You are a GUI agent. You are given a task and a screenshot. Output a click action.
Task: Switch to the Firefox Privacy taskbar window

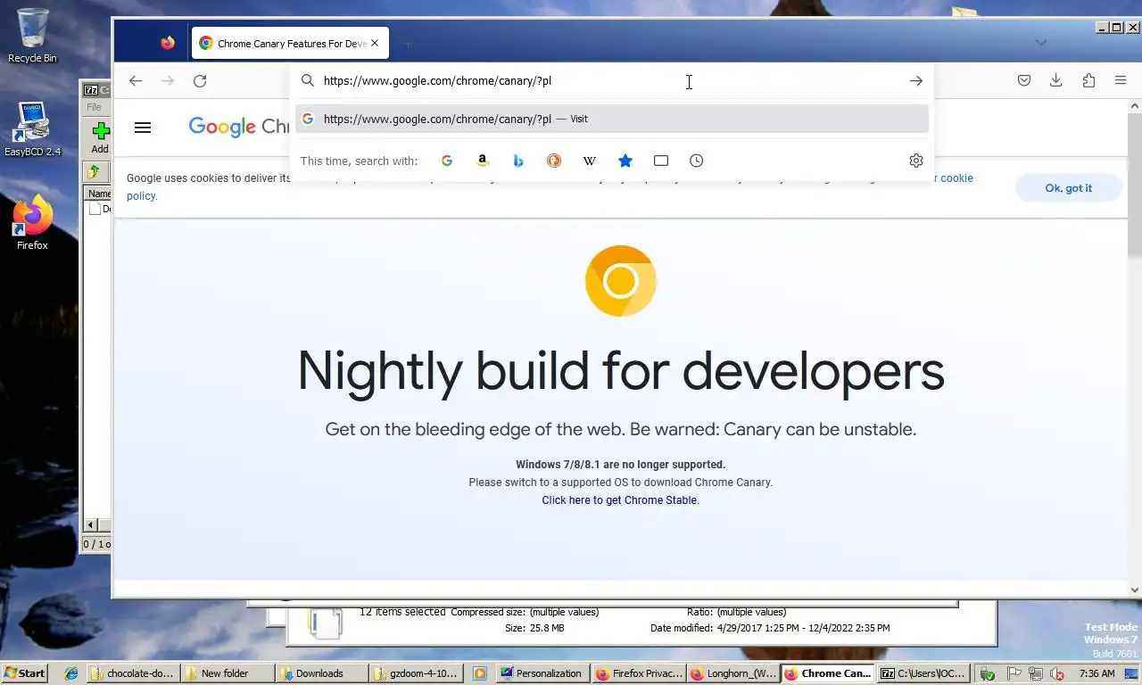pos(639,673)
